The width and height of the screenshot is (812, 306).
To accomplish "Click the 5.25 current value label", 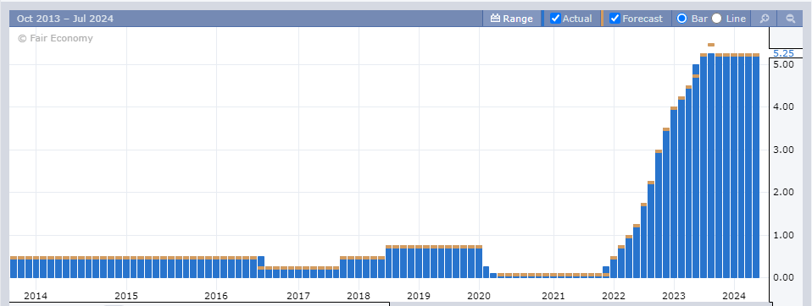I will coord(783,53).
